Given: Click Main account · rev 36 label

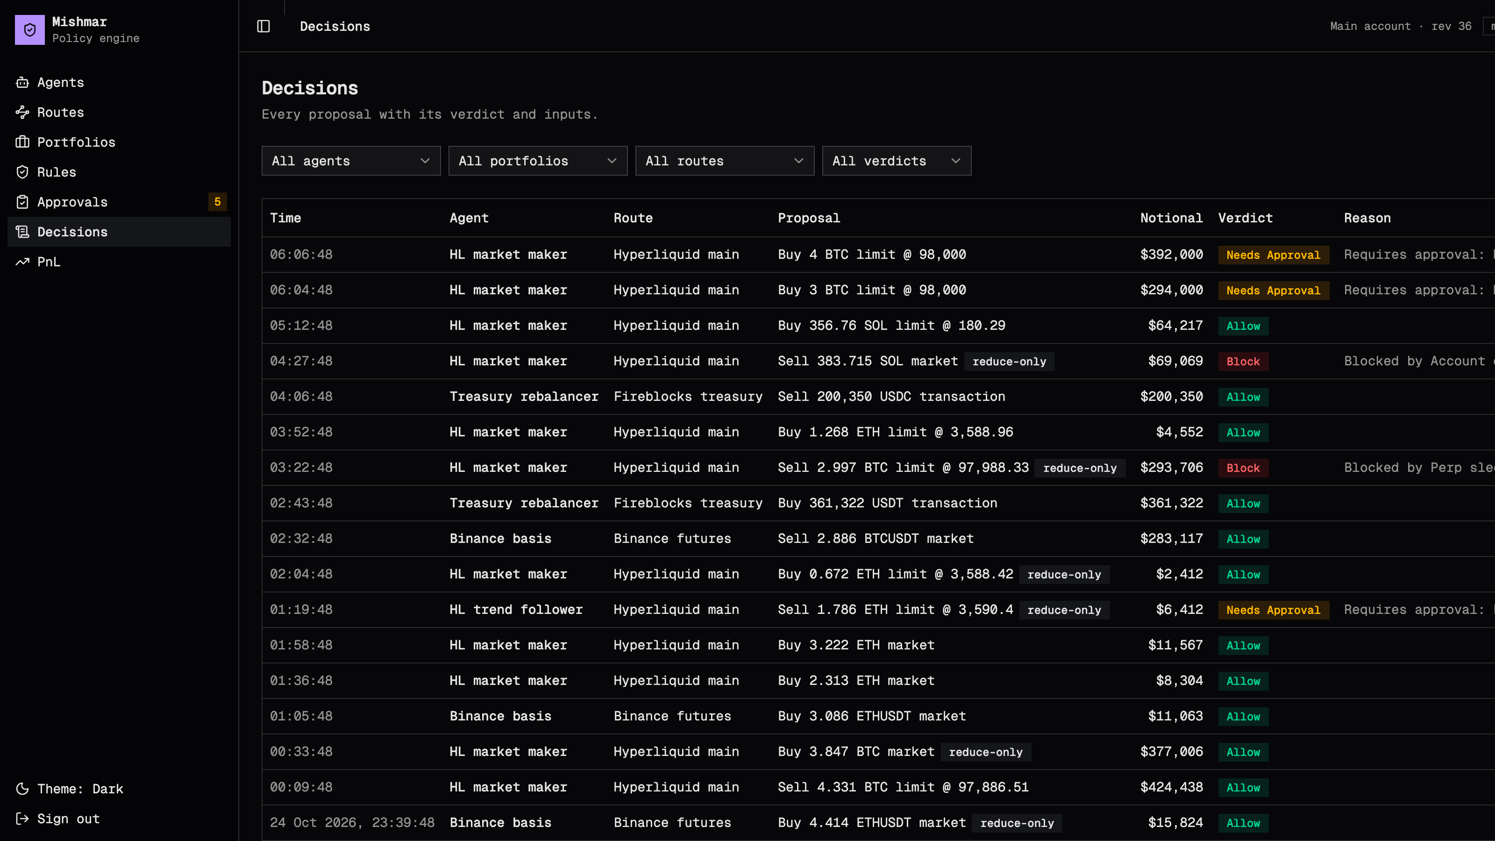Looking at the screenshot, I should tap(1401, 26).
